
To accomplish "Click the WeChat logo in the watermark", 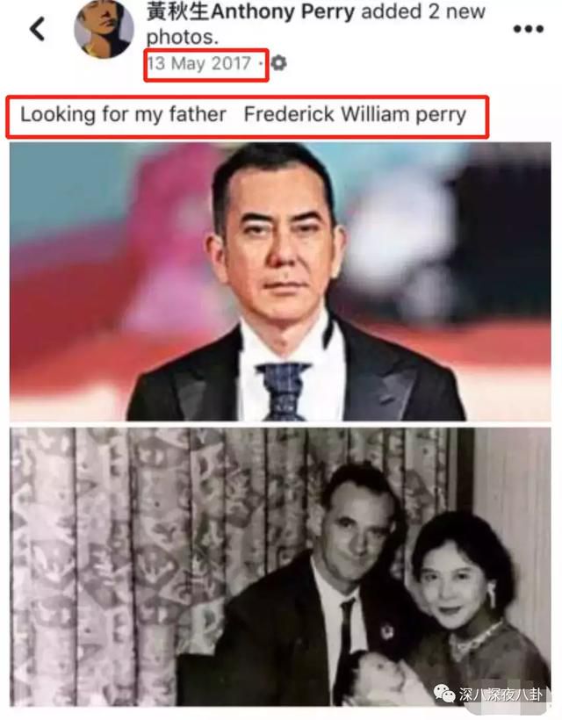I will click(444, 693).
